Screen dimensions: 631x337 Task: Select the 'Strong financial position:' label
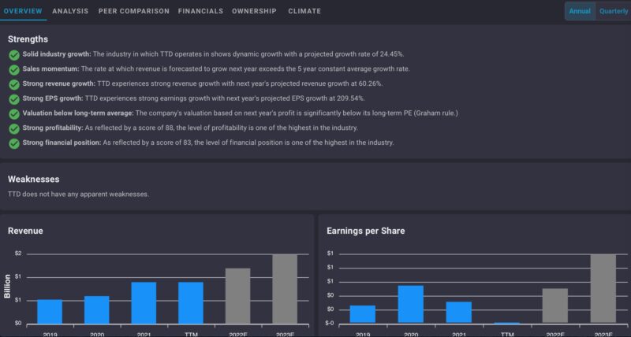point(62,143)
